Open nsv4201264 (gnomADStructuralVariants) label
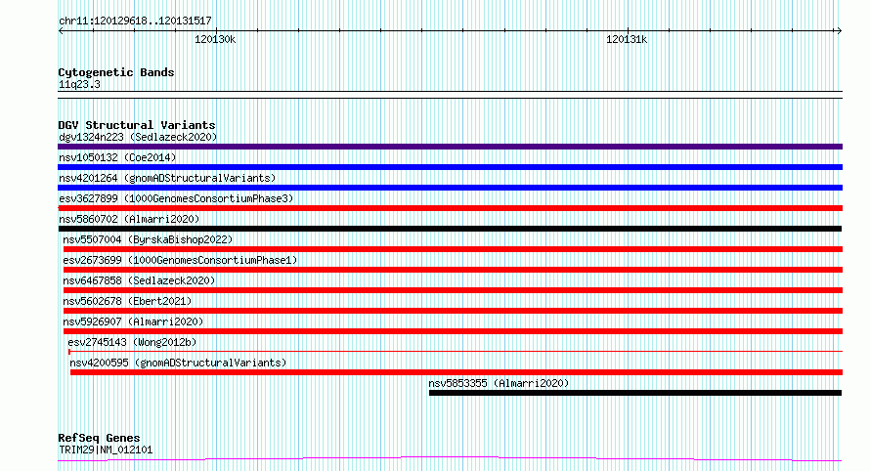870x471 pixels. 167,178
